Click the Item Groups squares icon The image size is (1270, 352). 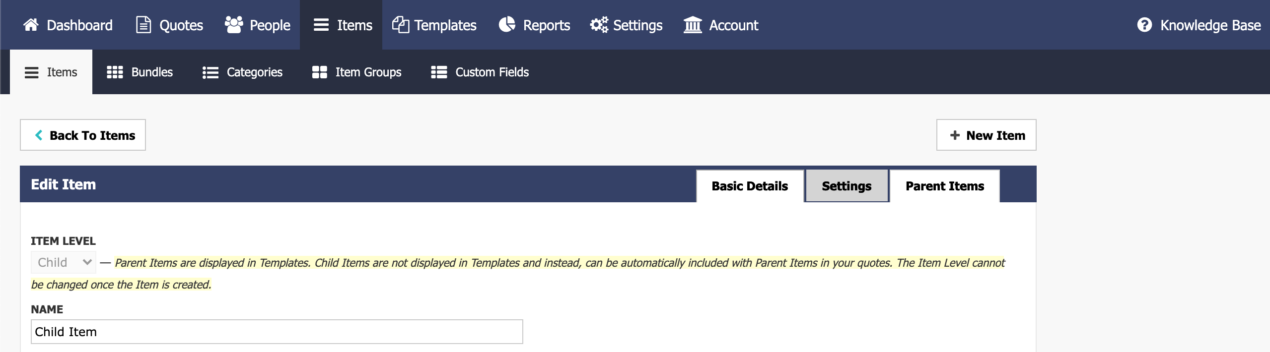click(x=319, y=72)
